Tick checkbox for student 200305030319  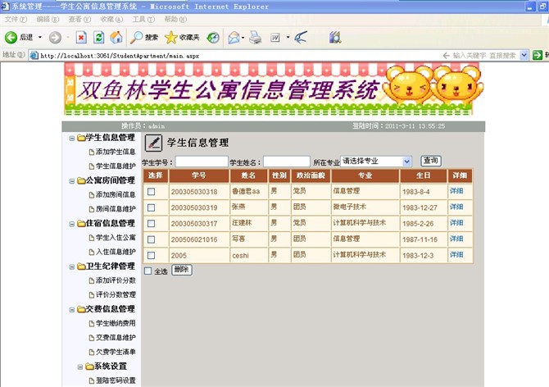tap(152, 207)
